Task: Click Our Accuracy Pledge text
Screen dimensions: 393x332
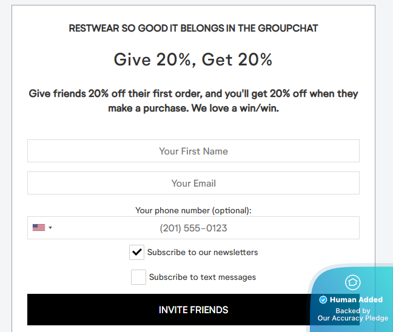Action: coord(353,318)
